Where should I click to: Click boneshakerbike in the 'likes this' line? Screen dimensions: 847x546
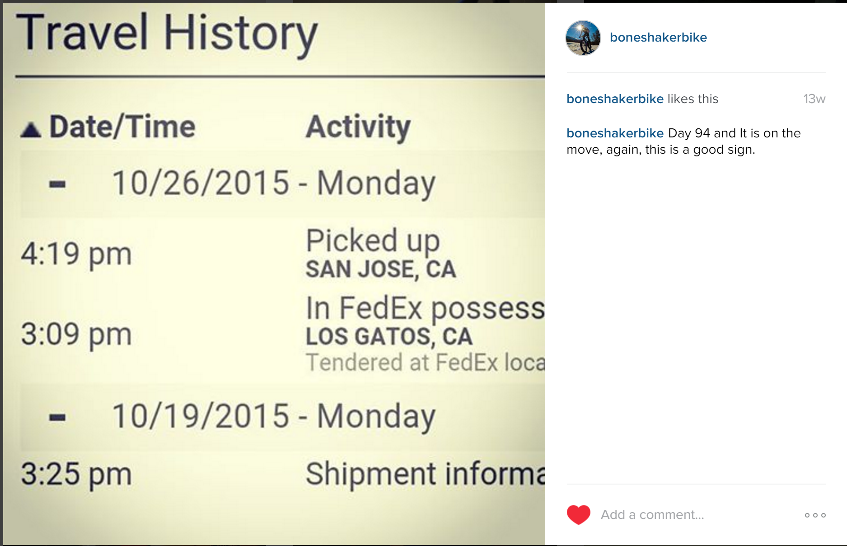(615, 99)
